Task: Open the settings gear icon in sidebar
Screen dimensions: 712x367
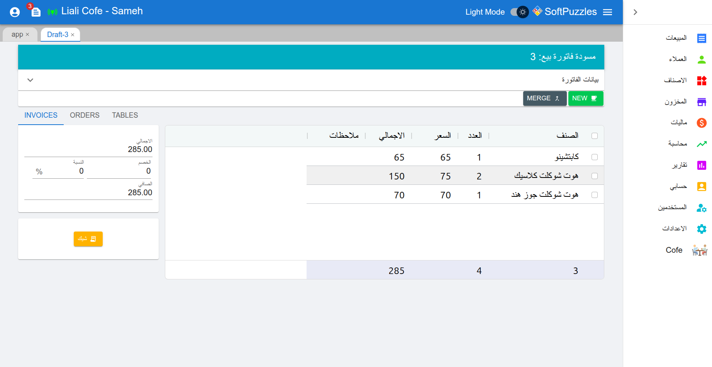Action: pyautogui.click(x=701, y=229)
